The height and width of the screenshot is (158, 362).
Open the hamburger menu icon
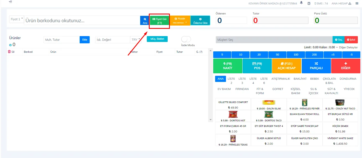[11, 1]
